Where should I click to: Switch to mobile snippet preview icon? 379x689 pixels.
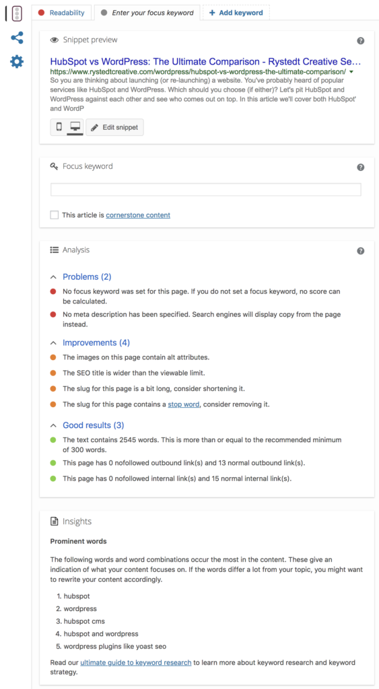pos(59,127)
